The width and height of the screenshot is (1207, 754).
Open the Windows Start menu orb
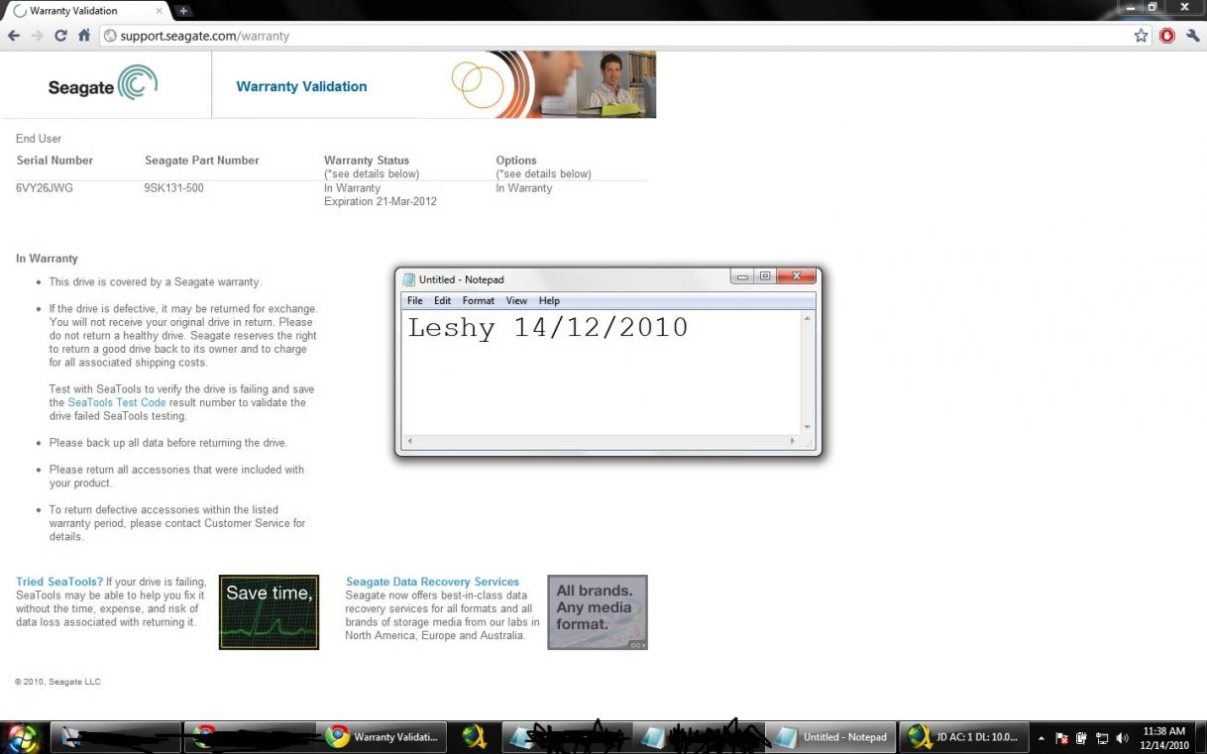[23, 737]
